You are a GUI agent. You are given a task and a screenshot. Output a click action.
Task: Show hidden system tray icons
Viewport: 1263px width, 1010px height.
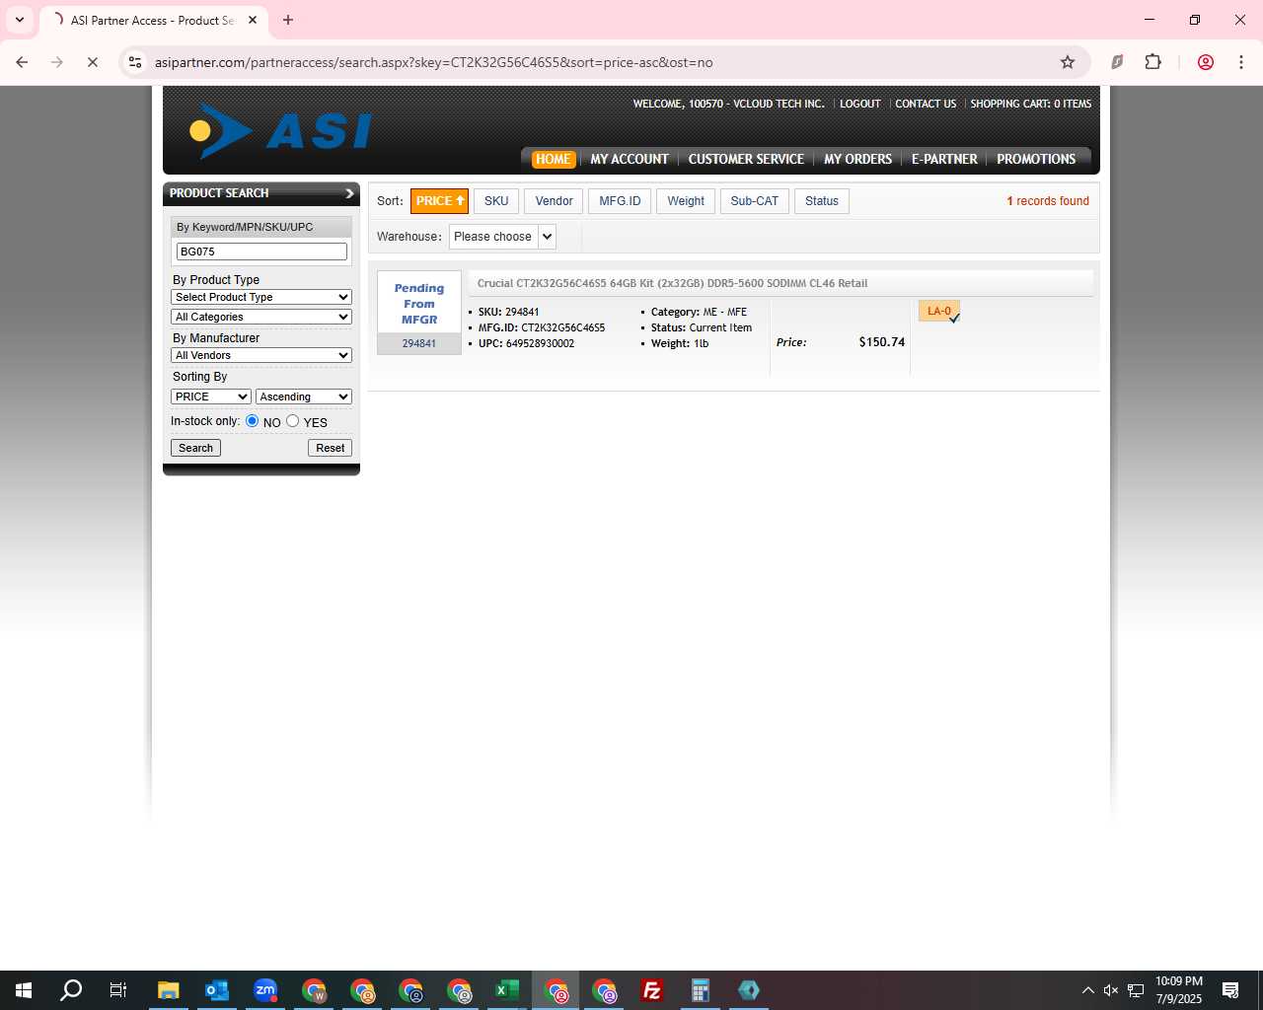pyautogui.click(x=1087, y=990)
